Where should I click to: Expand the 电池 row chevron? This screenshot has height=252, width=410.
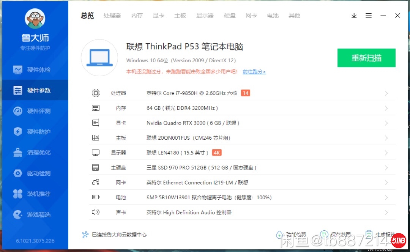point(386,198)
